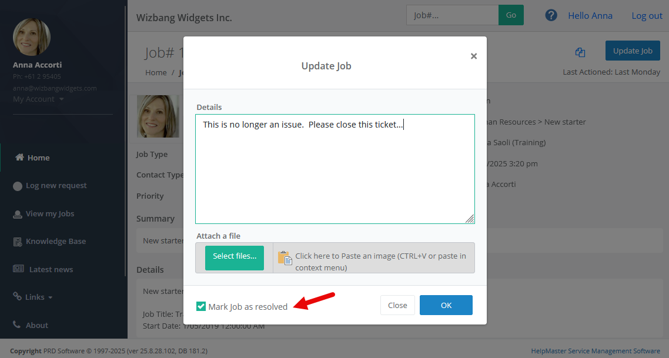Screen dimensions: 669x358
Task: Click the Log new request circle icon
Action: pos(18,185)
